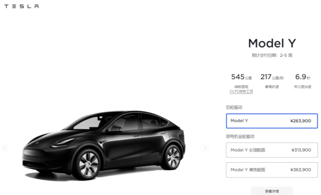Click the ¥313,900 price
Viewport: 321px width, 195px height.
pos(301,150)
